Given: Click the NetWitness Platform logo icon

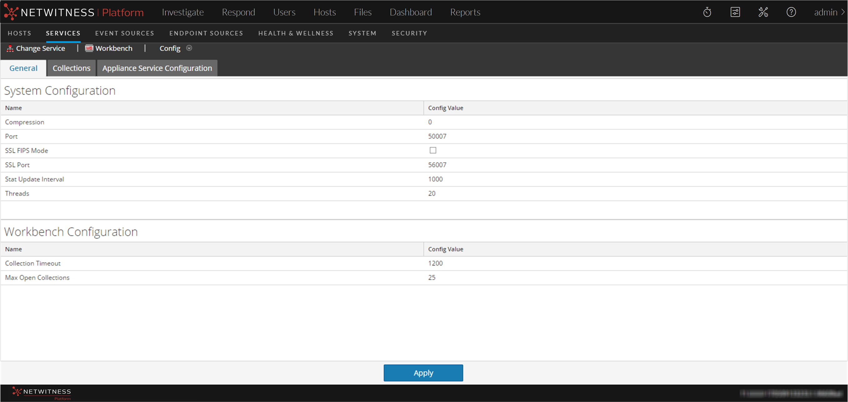Looking at the screenshot, I should 11,12.
